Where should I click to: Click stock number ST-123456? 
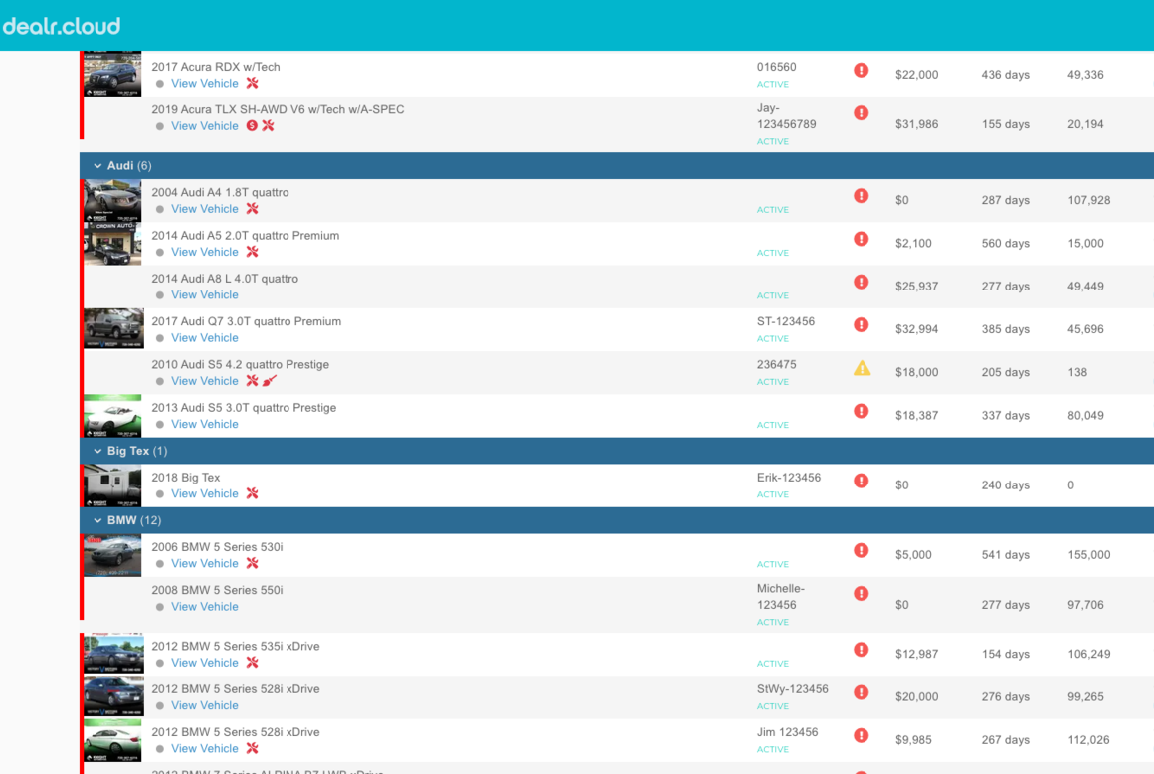[x=785, y=321]
